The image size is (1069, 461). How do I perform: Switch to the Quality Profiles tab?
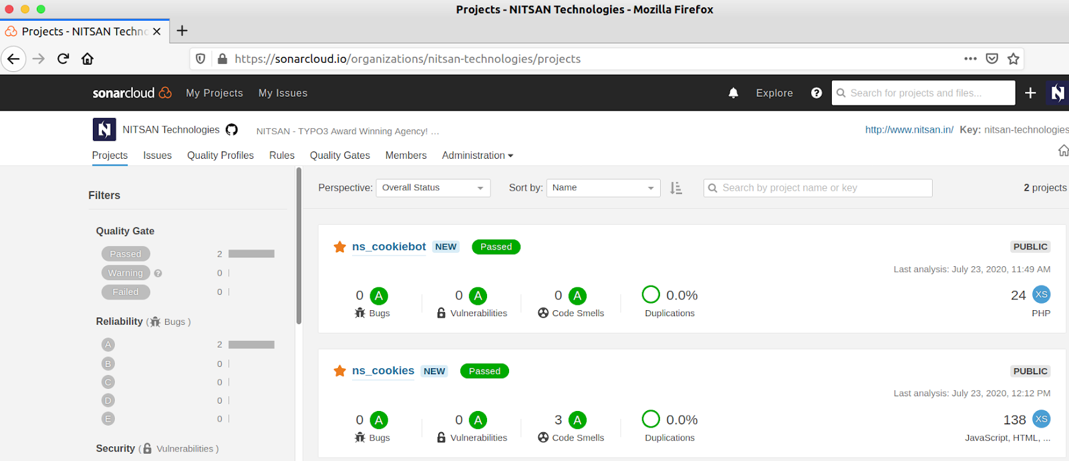coord(220,155)
